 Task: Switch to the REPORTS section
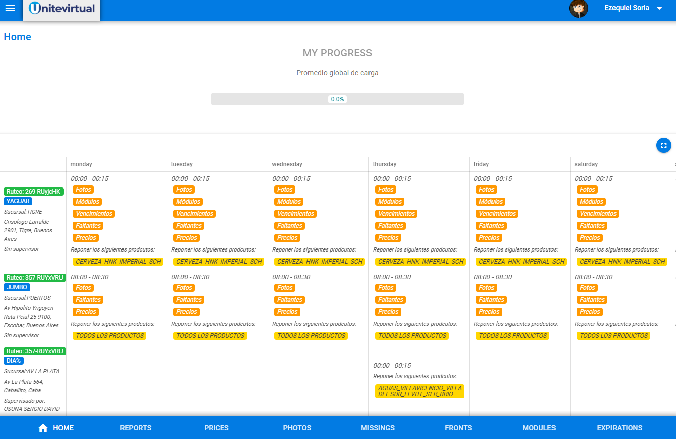click(x=135, y=428)
